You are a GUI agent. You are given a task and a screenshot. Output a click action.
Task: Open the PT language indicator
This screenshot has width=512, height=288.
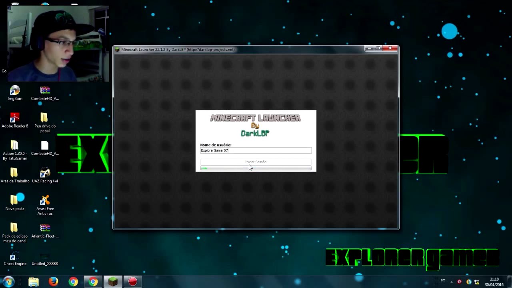pos(443,281)
